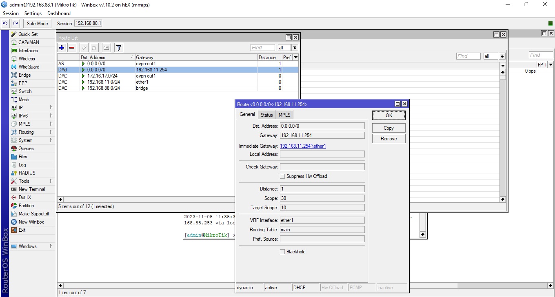Click the redo arrow icon in toolbar
The height and width of the screenshot is (297, 555).
coord(15,24)
